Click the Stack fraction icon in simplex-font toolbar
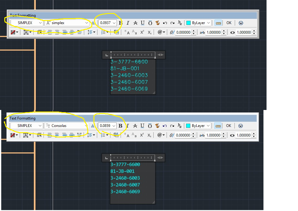 (x=180, y=23)
